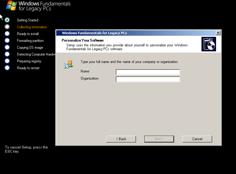Click the dialog title bar text
Viewport: 236px width, 174px height.
tap(94, 33)
